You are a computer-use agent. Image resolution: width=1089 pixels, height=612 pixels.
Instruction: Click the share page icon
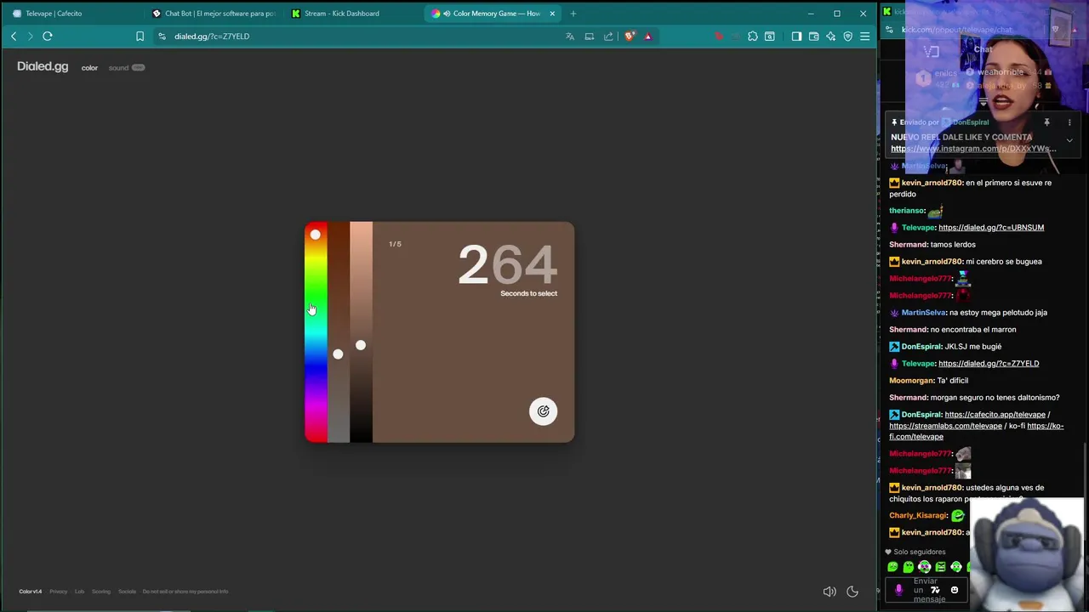tap(608, 37)
